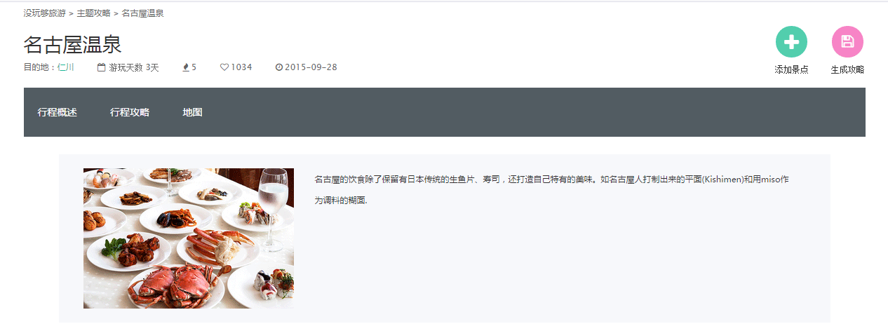Click the clock icon before 2015-09-28

point(279,67)
